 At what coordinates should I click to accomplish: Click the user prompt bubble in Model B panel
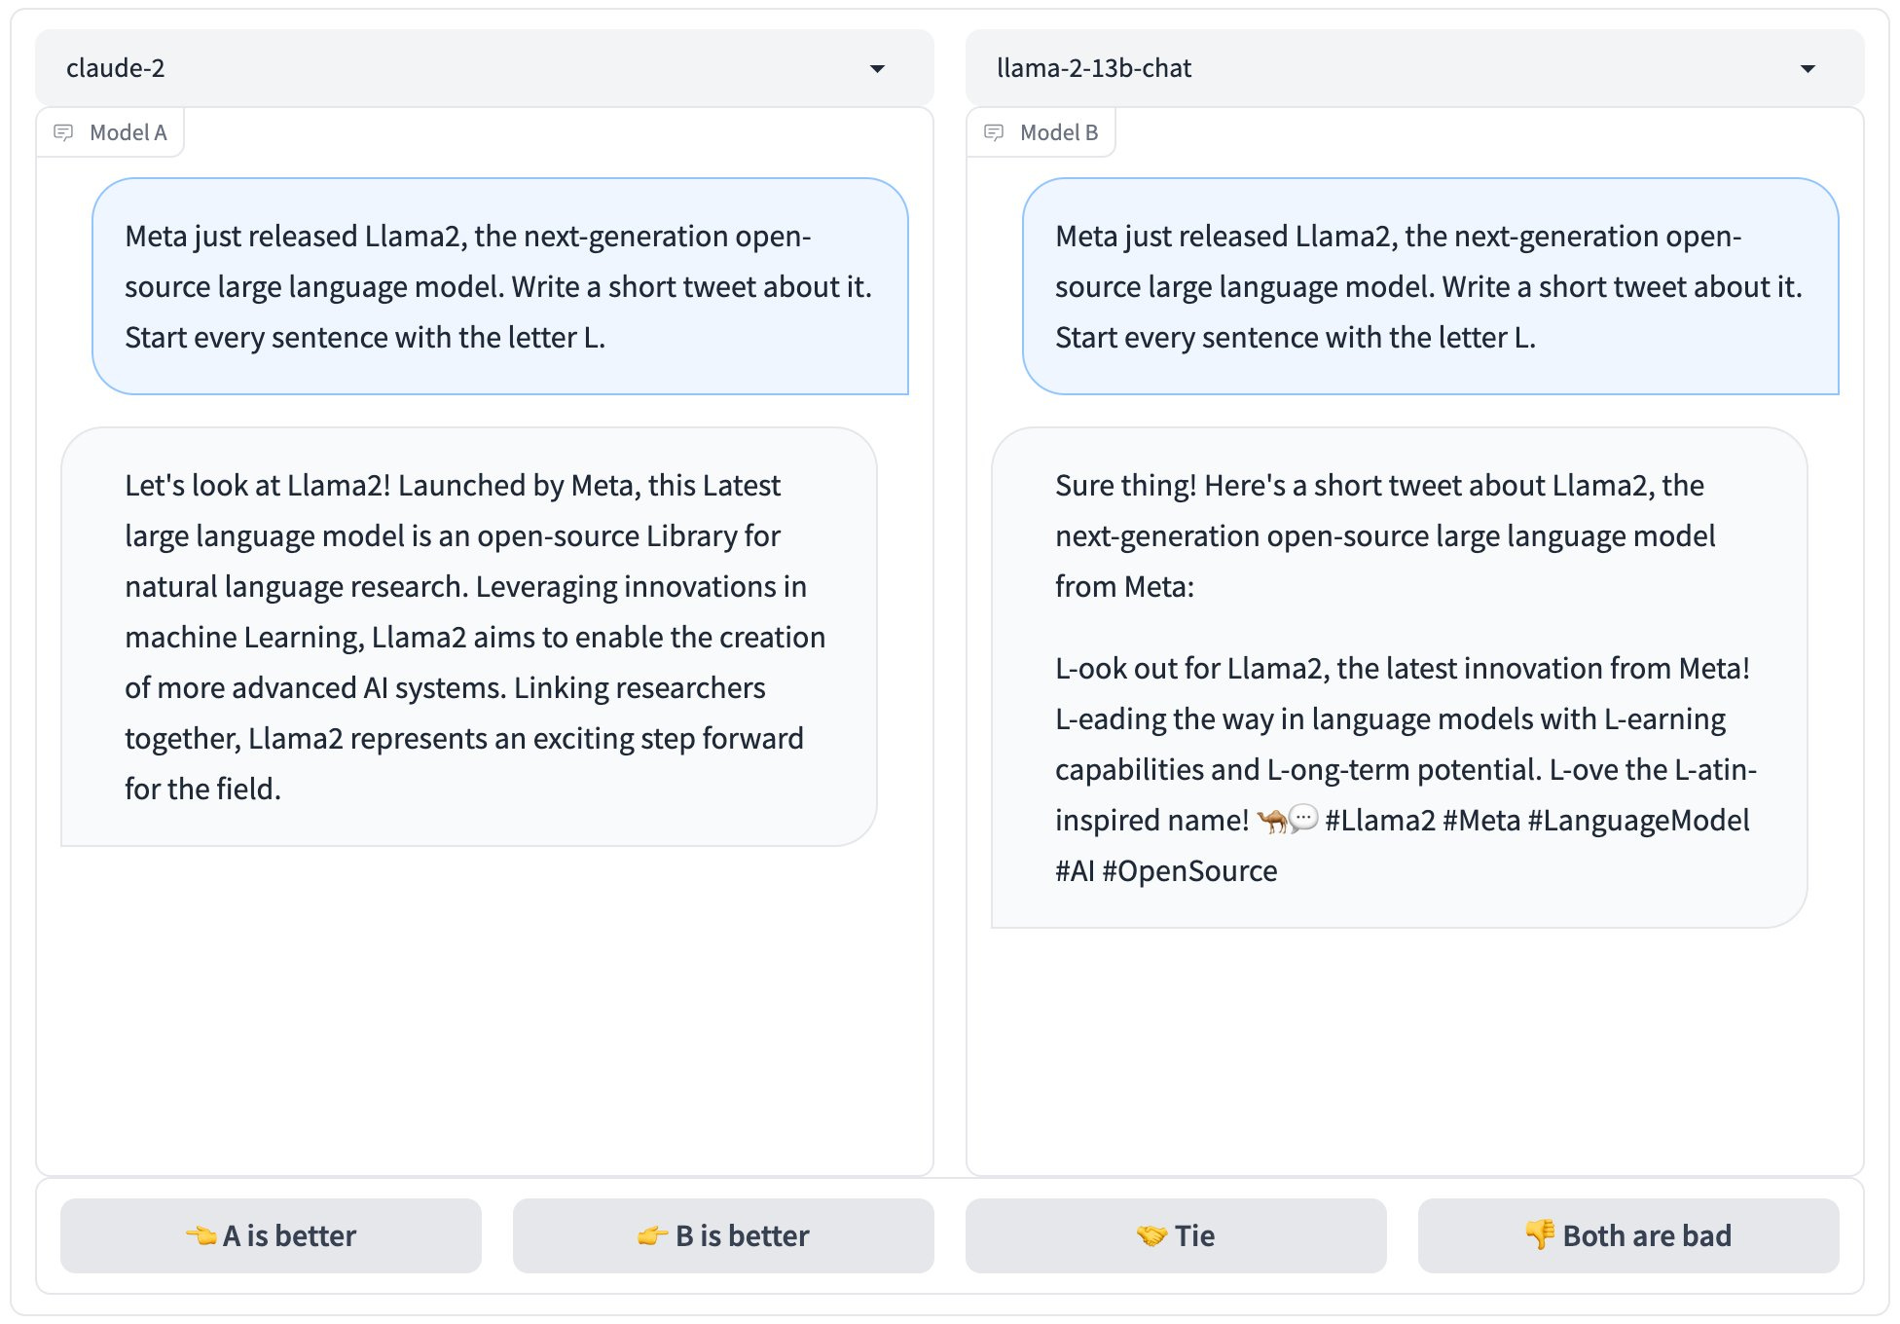(x=1430, y=286)
